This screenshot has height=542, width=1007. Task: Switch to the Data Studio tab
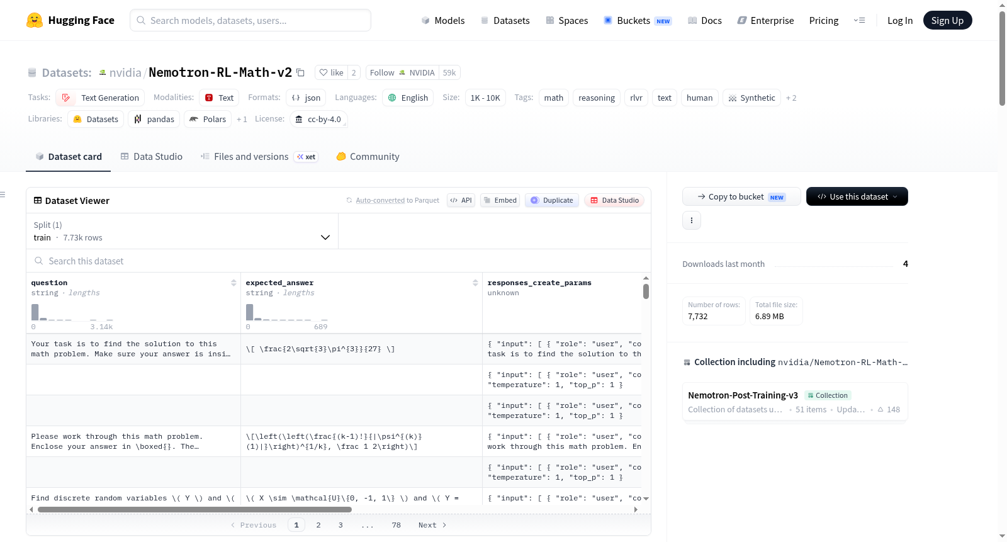pyautogui.click(x=152, y=157)
